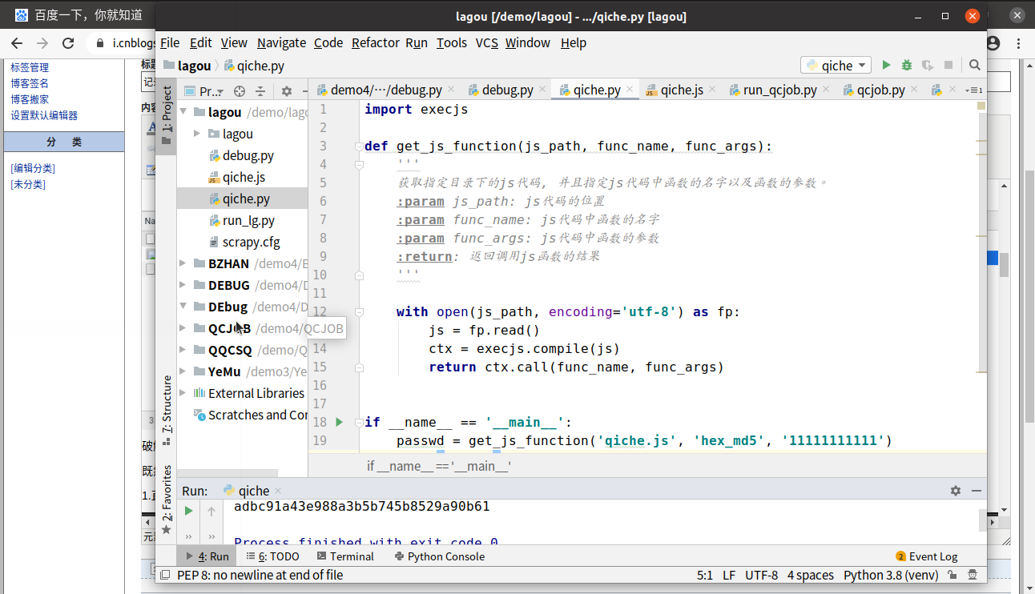Close the qiche.py editor tab

click(x=630, y=90)
